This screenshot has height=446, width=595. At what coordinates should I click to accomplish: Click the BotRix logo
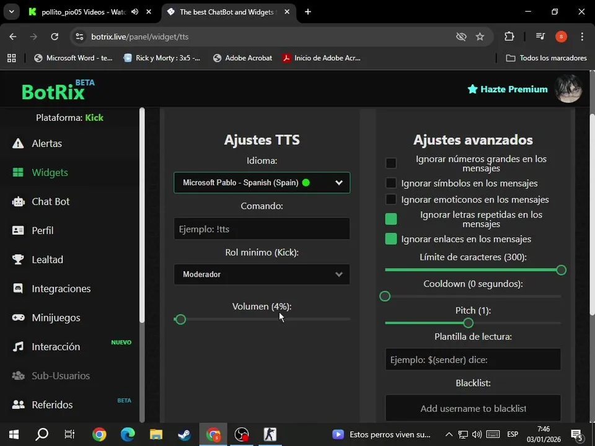(x=58, y=89)
